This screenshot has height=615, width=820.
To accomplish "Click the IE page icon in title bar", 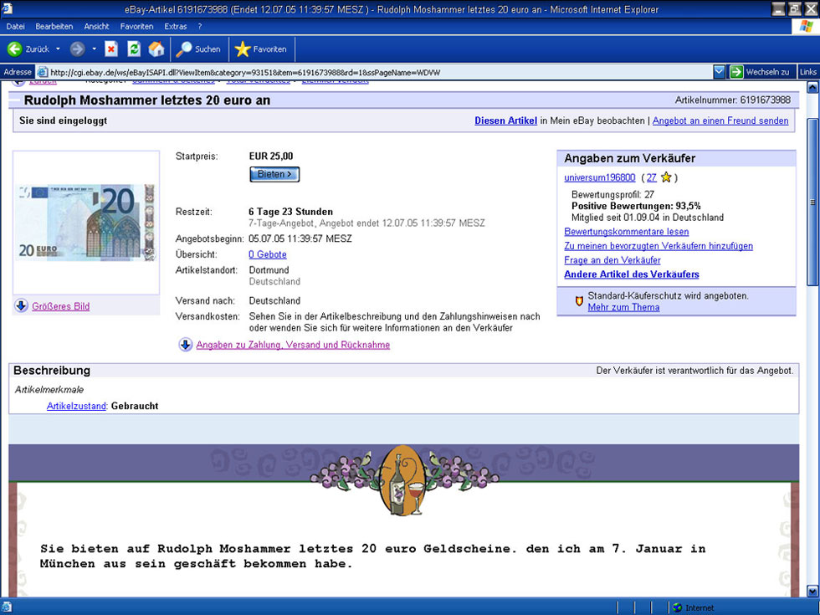I will (x=8, y=9).
